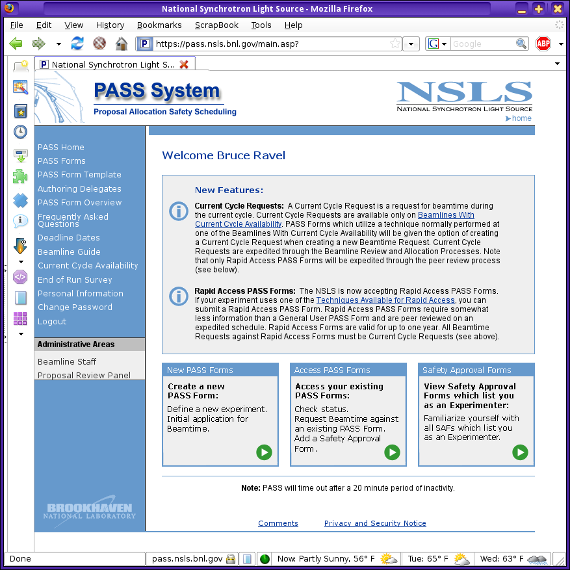Open the Bookmarks menu
Viewport: 570px width, 570px height.
click(159, 25)
